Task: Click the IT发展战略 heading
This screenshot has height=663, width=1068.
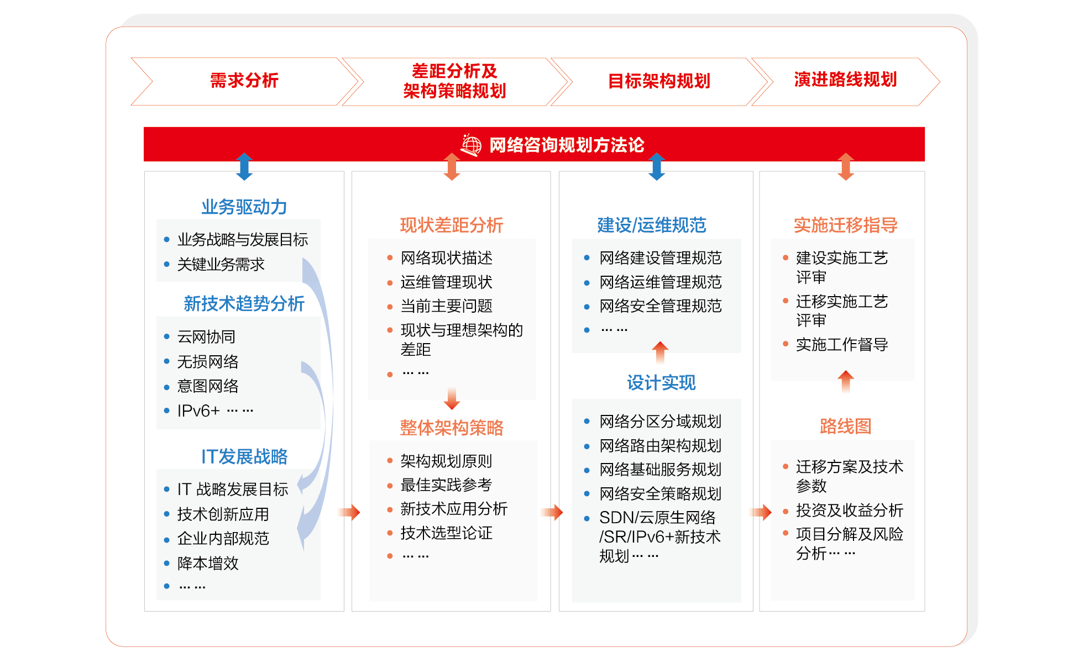Action: pyautogui.click(x=244, y=457)
